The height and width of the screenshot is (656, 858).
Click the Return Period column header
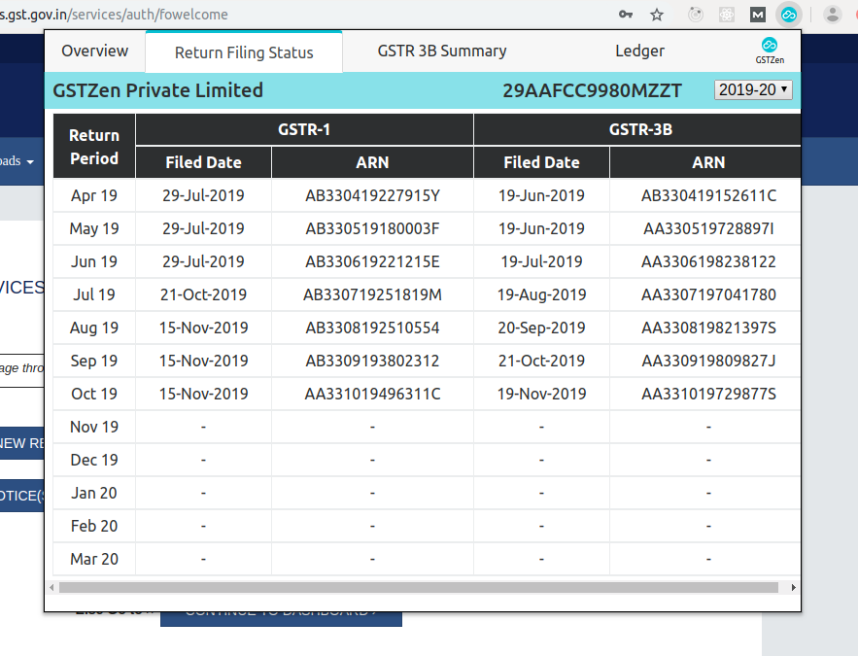[94, 147]
